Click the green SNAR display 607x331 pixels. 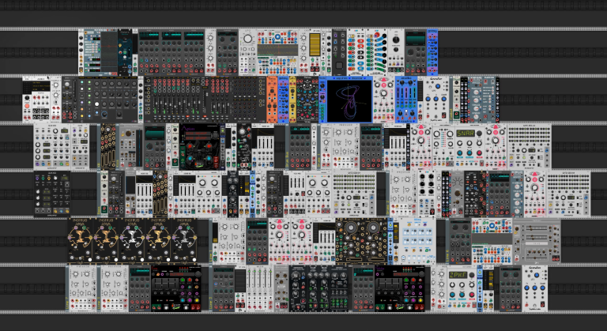click(465, 134)
